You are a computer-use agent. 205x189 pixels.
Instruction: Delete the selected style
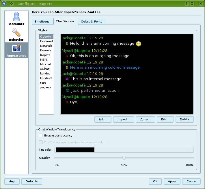click(184, 119)
